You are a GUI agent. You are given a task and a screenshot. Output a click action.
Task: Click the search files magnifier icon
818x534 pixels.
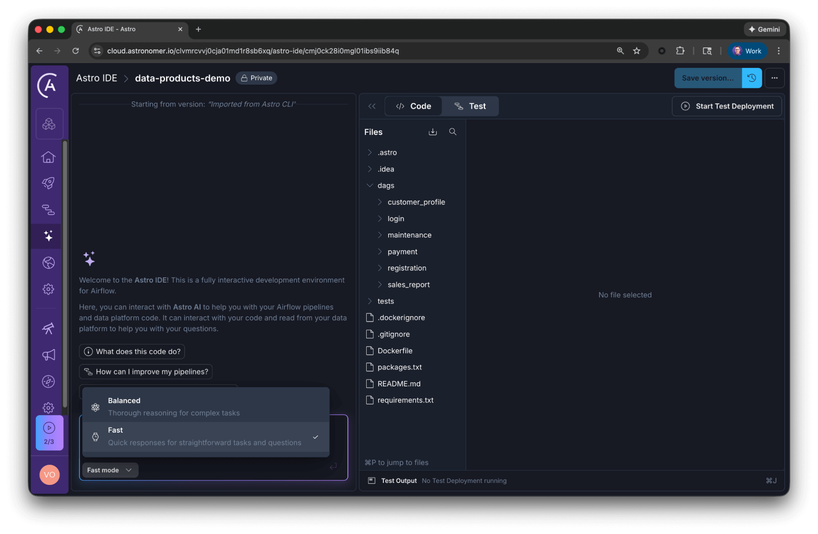[x=453, y=132]
